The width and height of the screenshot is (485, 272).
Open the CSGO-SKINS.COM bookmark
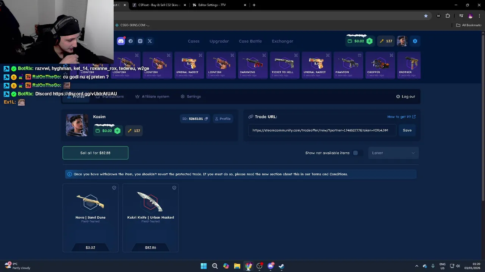132,25
